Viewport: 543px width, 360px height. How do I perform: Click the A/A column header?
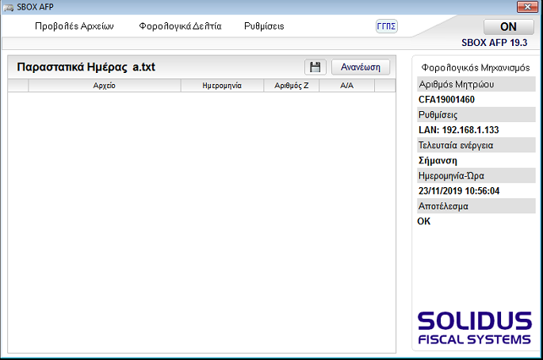346,86
